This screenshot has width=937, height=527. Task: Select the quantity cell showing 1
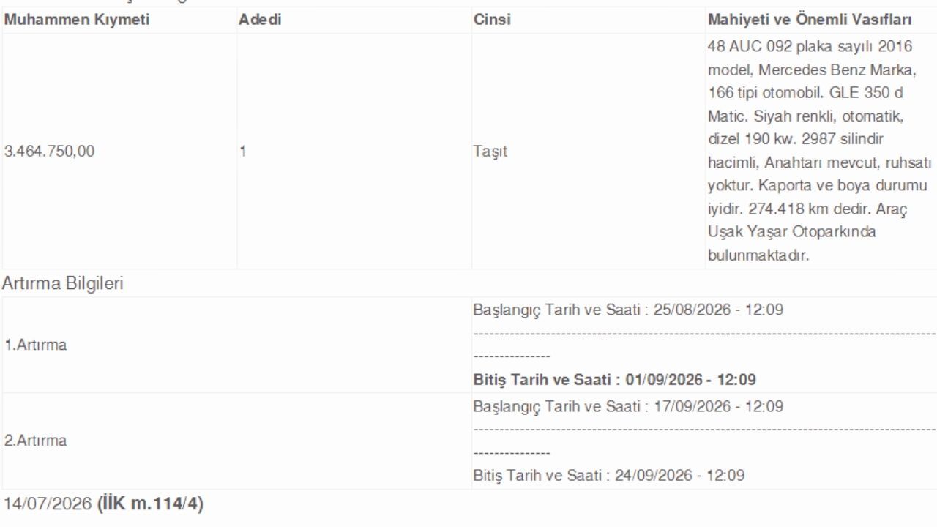[x=242, y=152]
